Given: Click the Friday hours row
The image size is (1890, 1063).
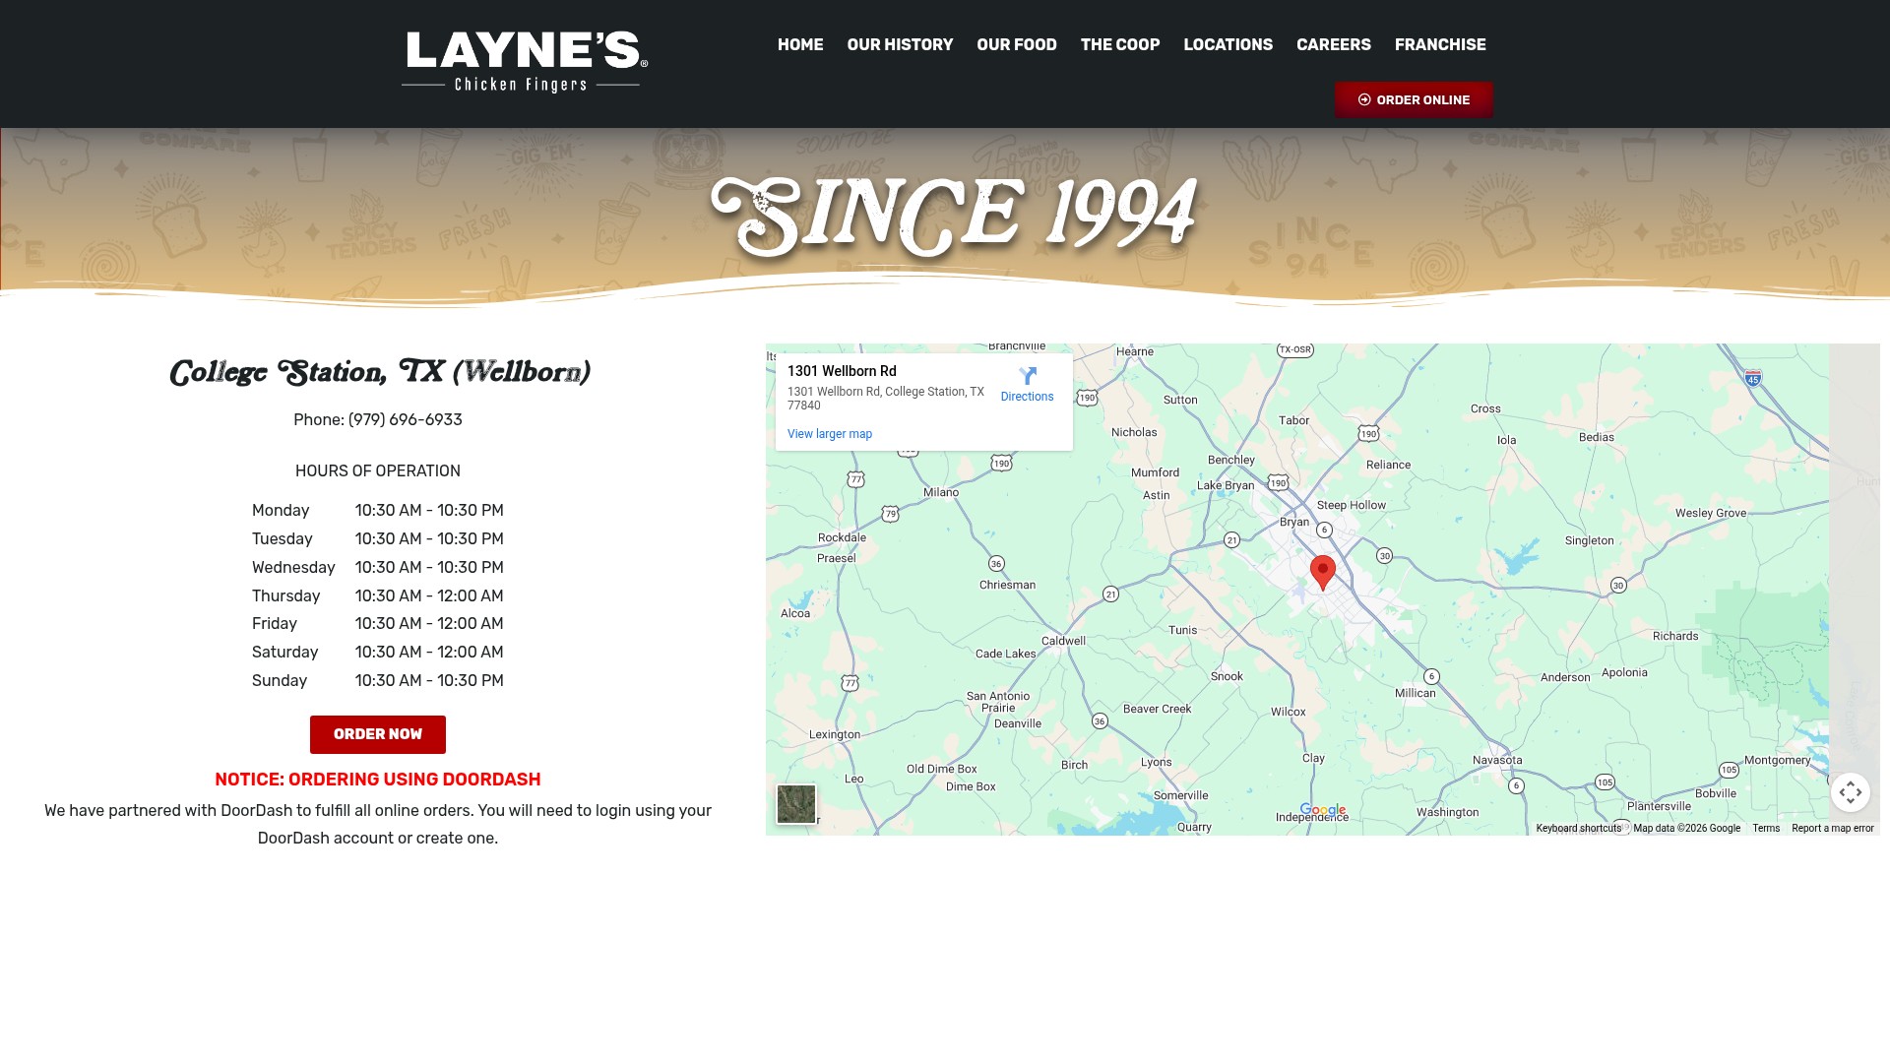Looking at the screenshot, I should [378, 623].
